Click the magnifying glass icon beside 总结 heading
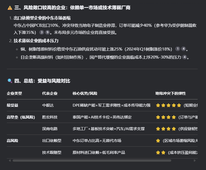This screenshot has height=170, width=206. click(10, 81)
